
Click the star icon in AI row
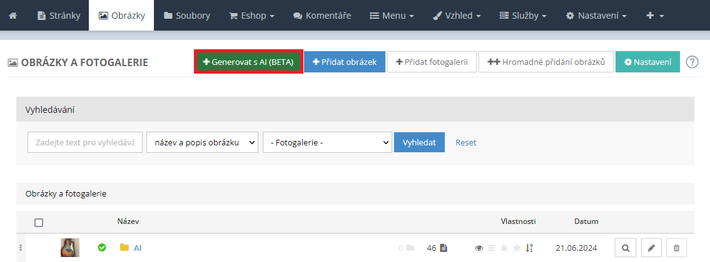(517, 248)
